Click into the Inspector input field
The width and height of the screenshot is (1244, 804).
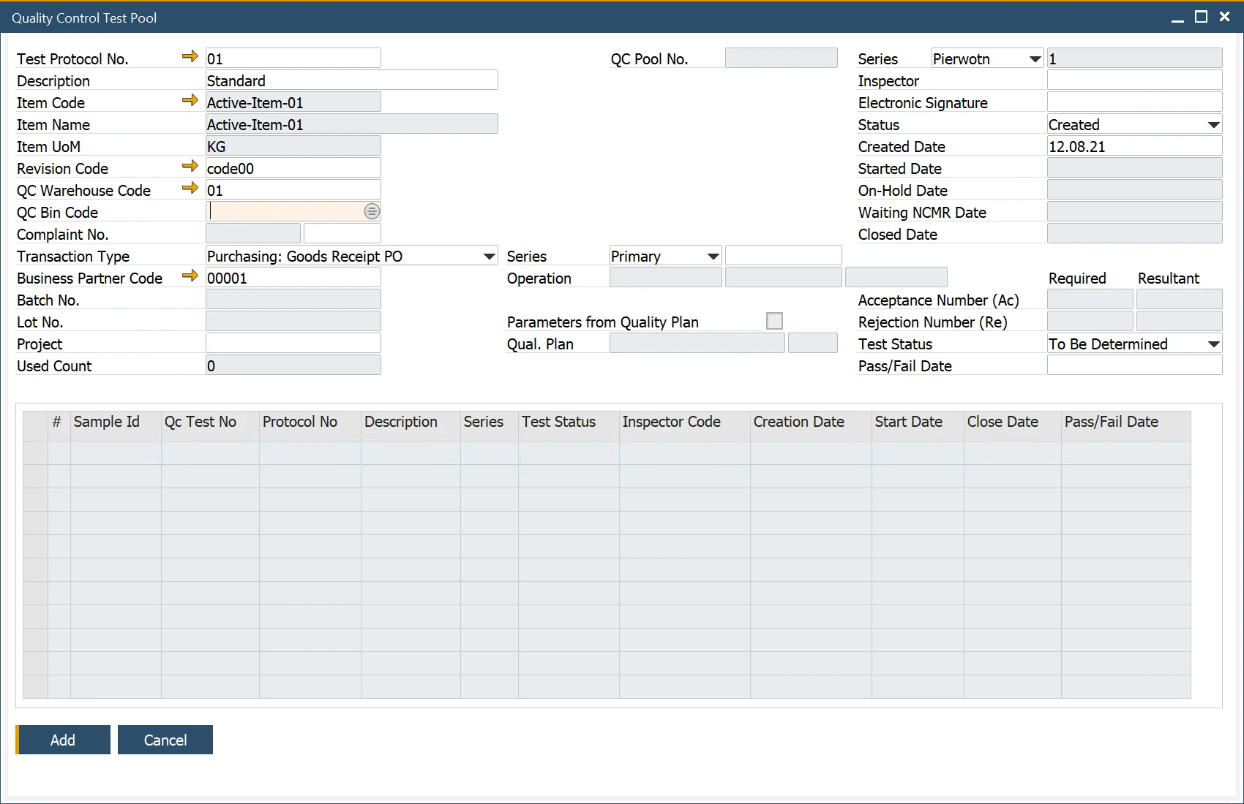pos(1134,80)
